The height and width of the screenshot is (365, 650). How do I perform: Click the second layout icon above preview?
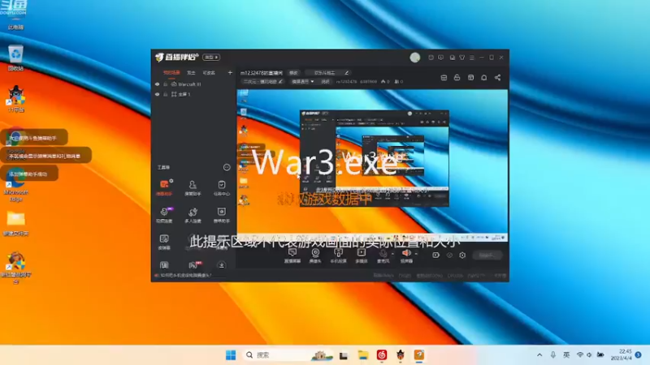[470, 77]
